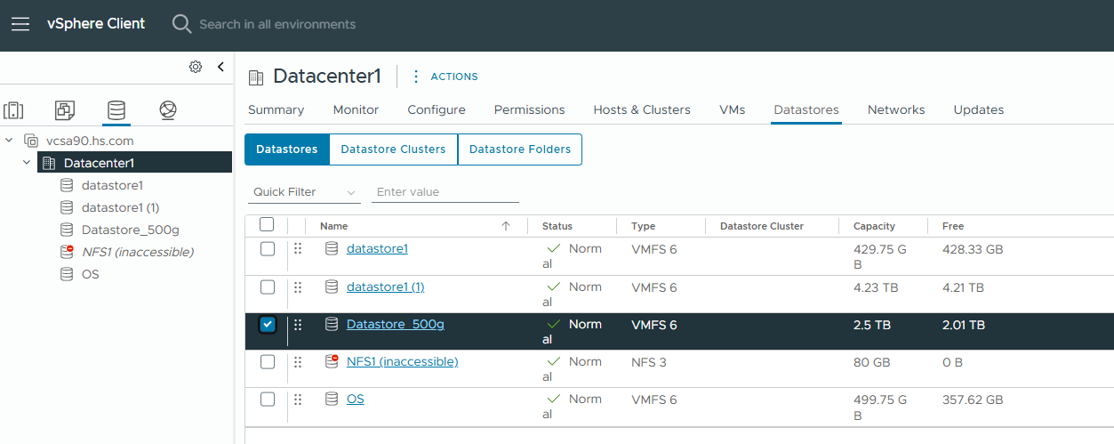
Task: Uncheck the Datastore_500g row checkbox
Action: [x=268, y=324]
